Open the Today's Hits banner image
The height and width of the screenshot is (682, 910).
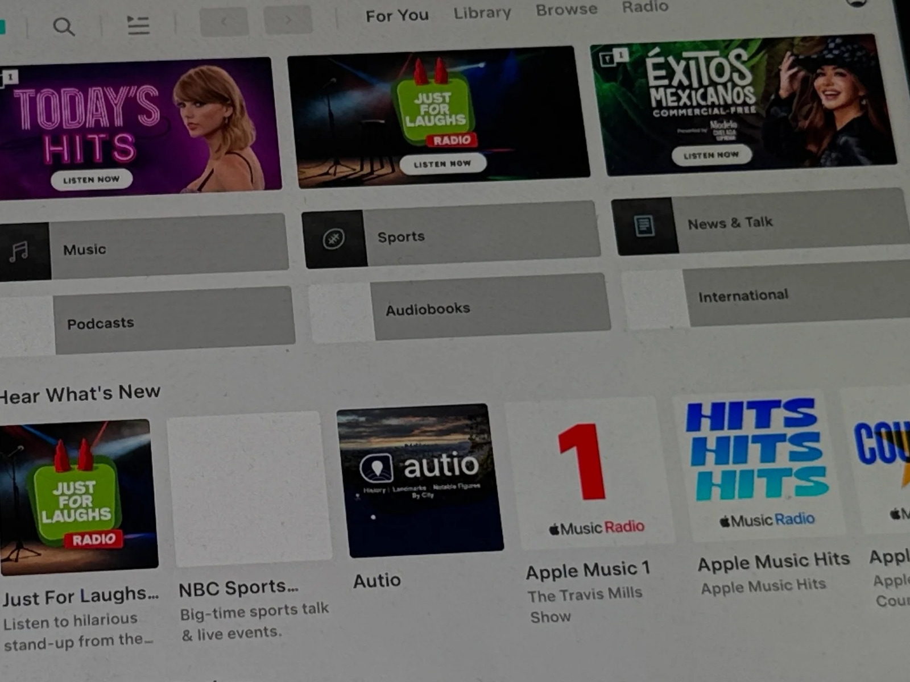[x=139, y=128]
